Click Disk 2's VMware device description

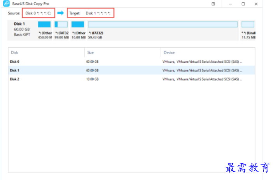pyautogui.click(x=202, y=79)
